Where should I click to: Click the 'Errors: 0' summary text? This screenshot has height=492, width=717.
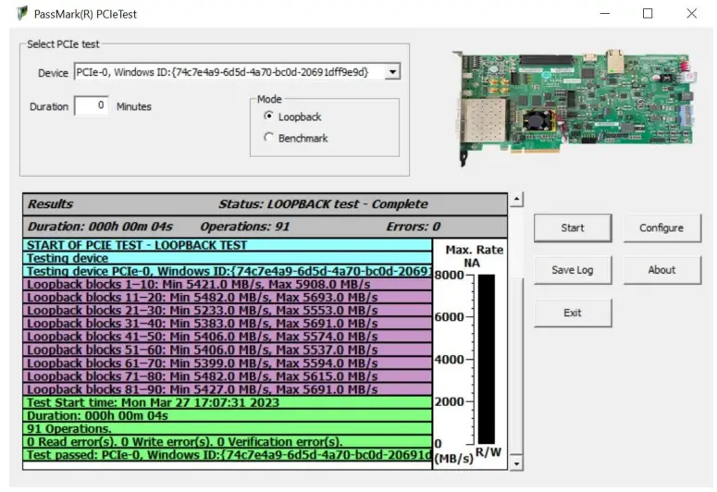pyautogui.click(x=414, y=227)
